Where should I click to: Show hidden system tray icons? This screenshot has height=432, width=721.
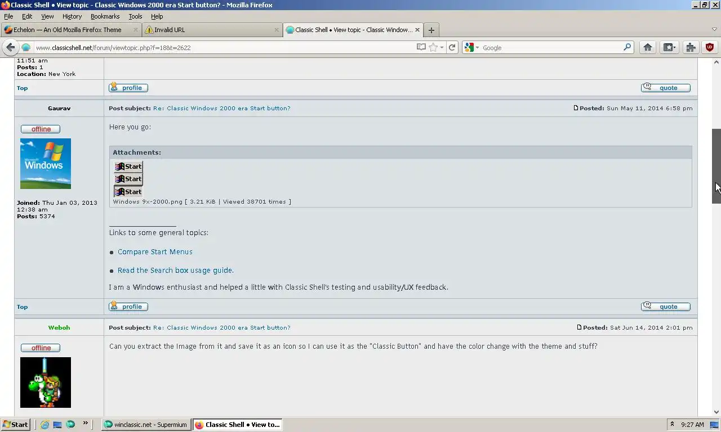pyautogui.click(x=672, y=425)
